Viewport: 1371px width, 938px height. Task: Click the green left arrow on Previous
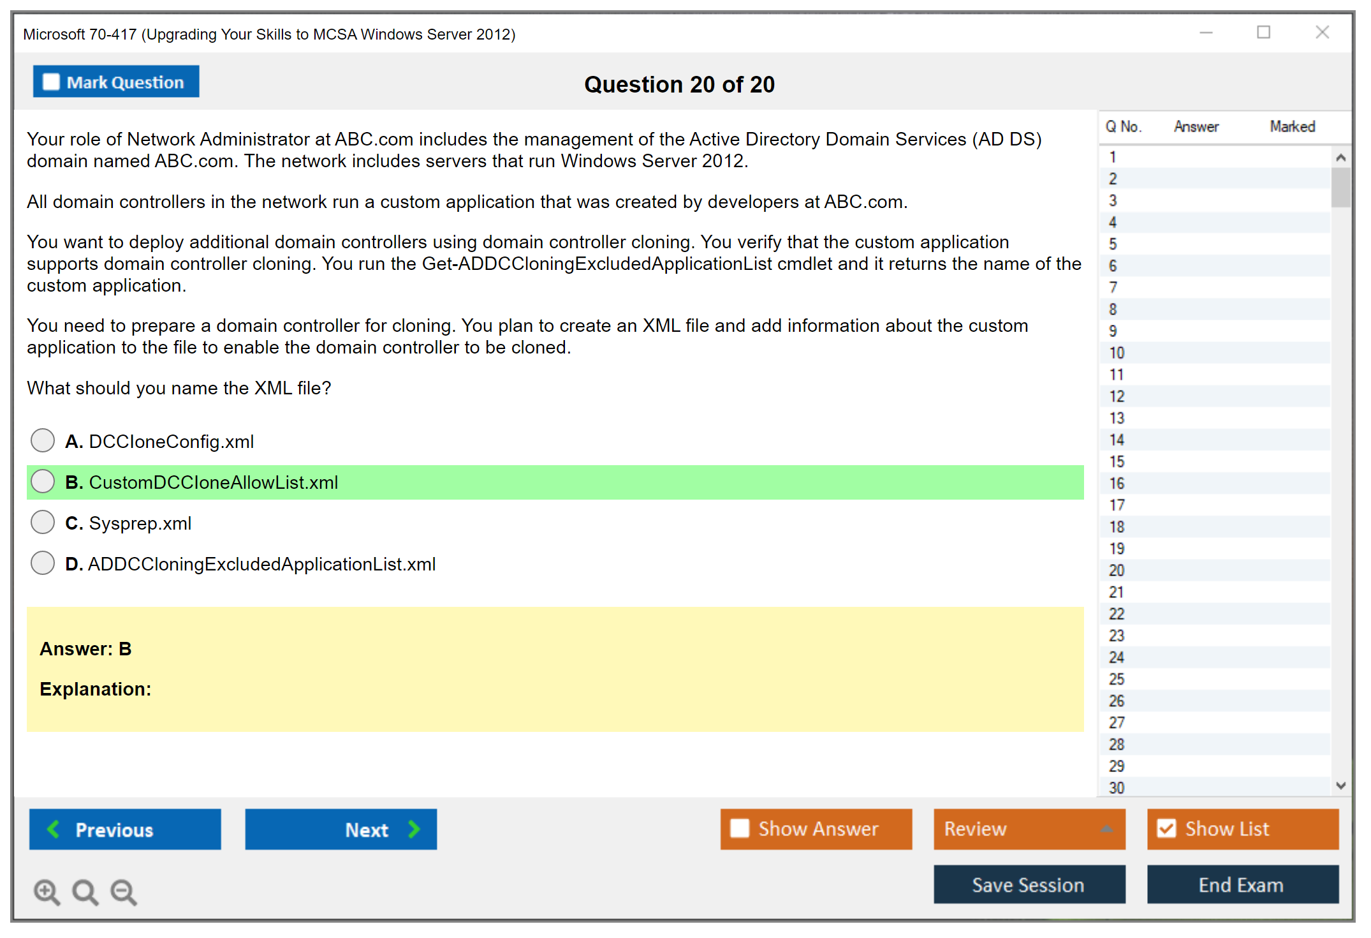coord(54,829)
